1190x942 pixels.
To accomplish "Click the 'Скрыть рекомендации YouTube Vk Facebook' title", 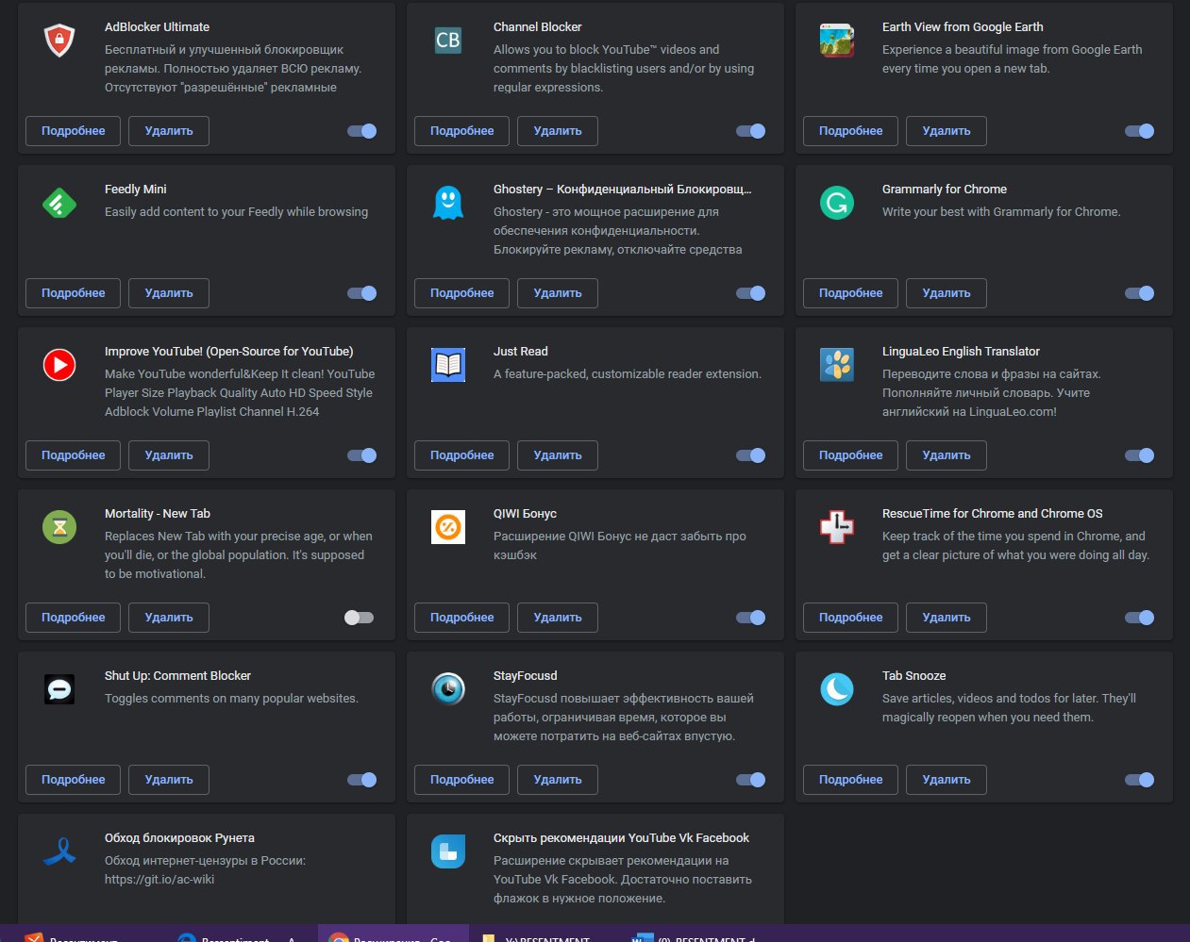I will [621, 838].
